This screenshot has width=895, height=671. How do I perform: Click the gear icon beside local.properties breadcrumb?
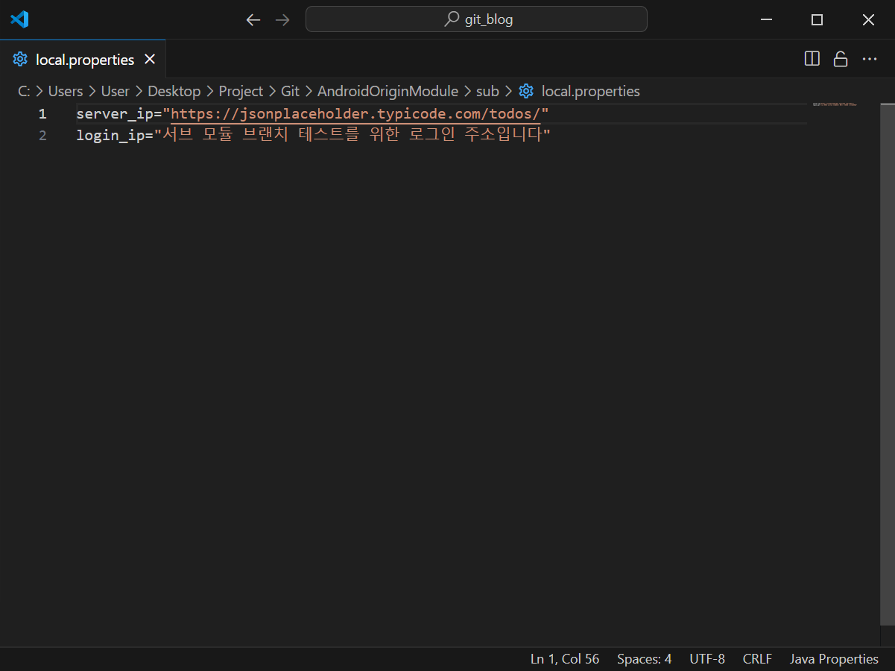tap(526, 90)
